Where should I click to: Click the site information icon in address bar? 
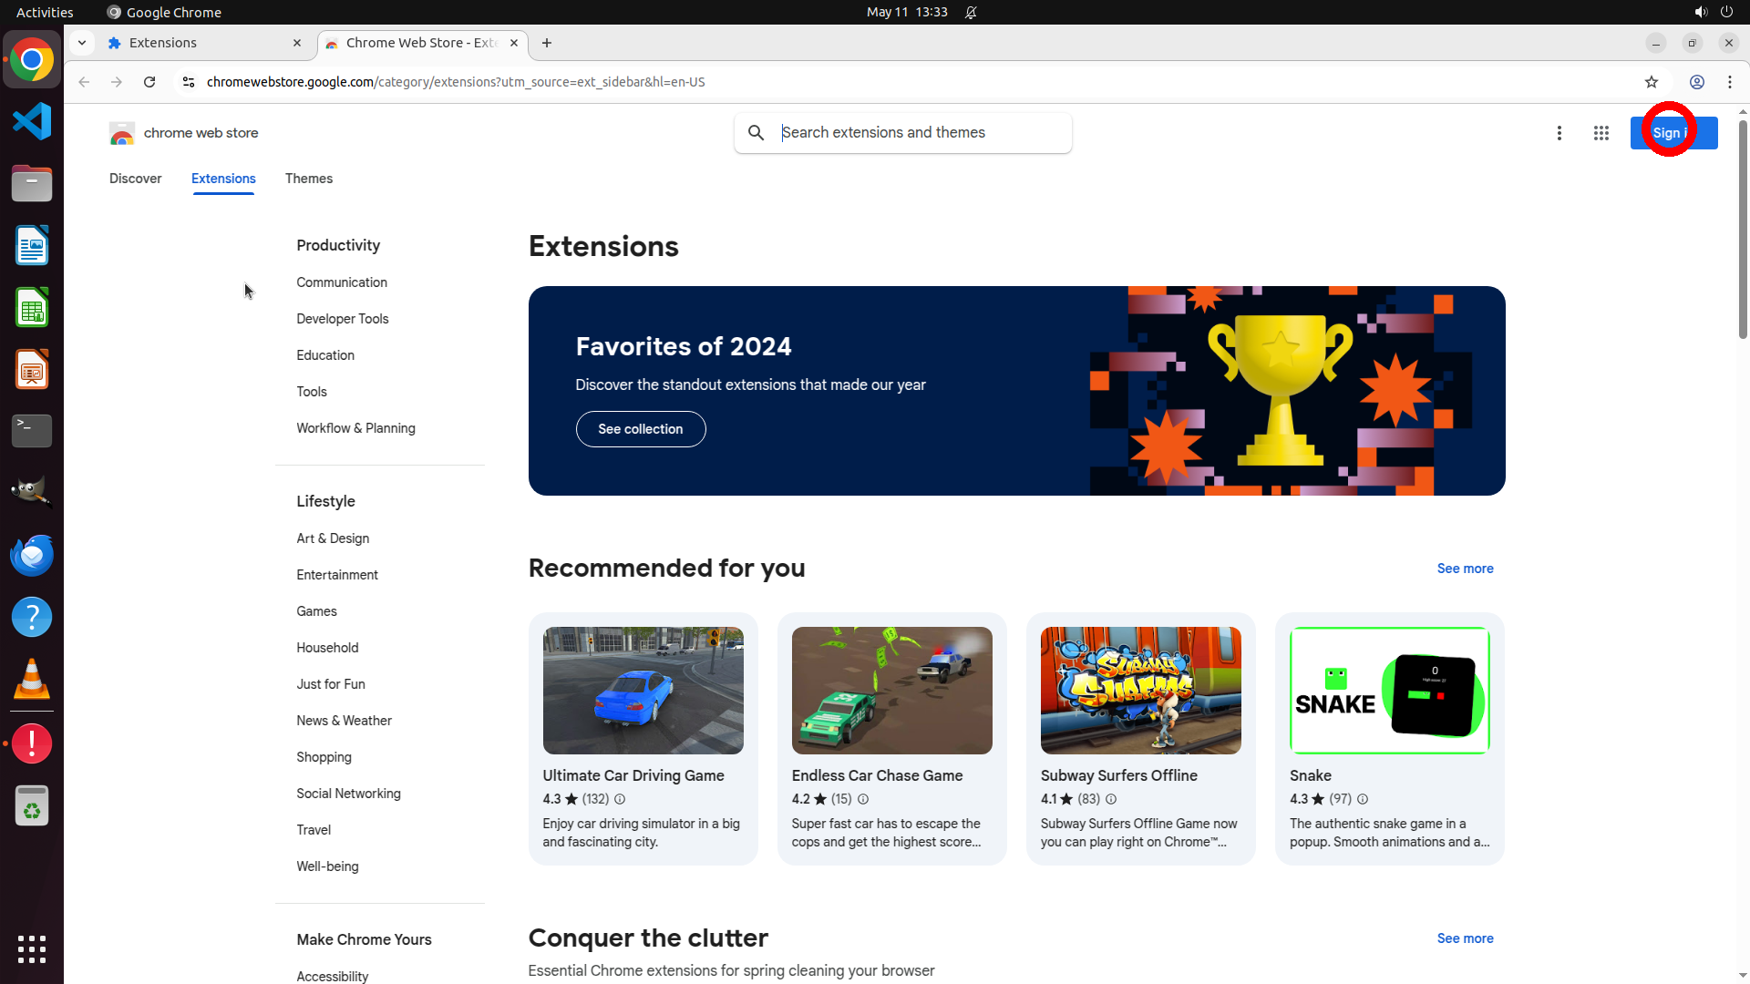pyautogui.click(x=189, y=82)
